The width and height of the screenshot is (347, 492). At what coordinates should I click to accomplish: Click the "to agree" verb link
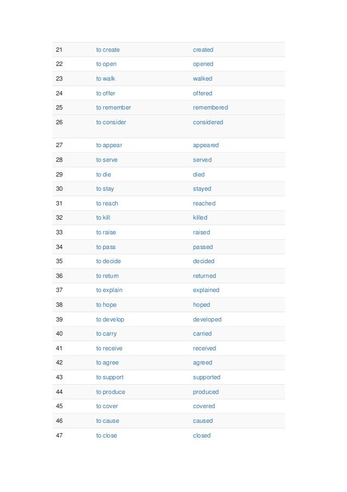tap(107, 363)
